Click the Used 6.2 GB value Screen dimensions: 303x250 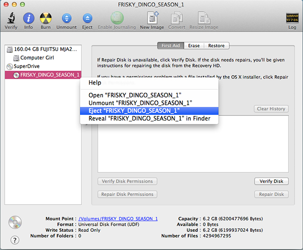(x=233, y=230)
